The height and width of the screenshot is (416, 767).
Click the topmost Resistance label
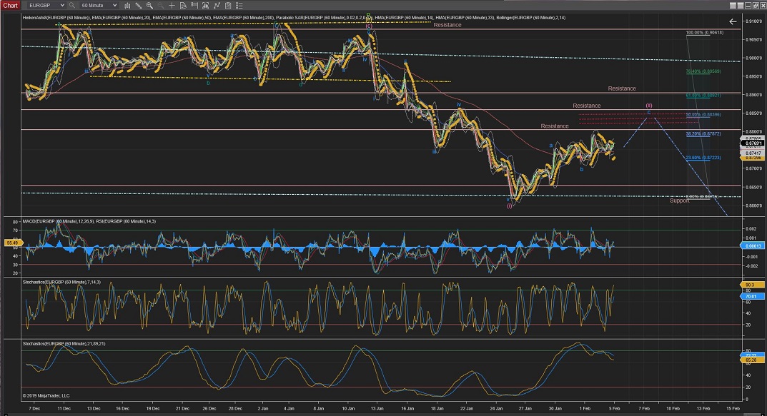(x=447, y=25)
